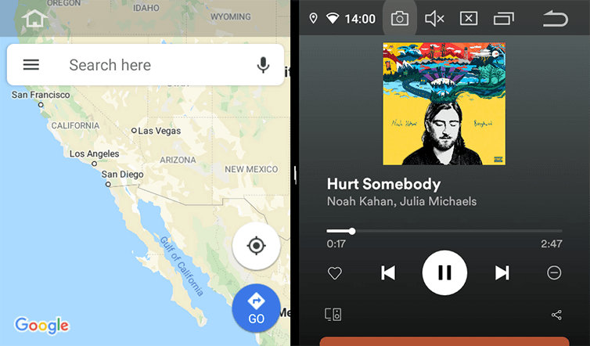590x346 pixels.
Task: Take a screenshot with the camera icon
Action: 400,18
